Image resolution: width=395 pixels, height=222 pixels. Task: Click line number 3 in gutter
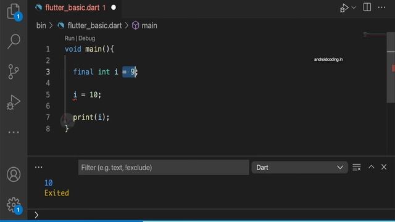(48, 72)
